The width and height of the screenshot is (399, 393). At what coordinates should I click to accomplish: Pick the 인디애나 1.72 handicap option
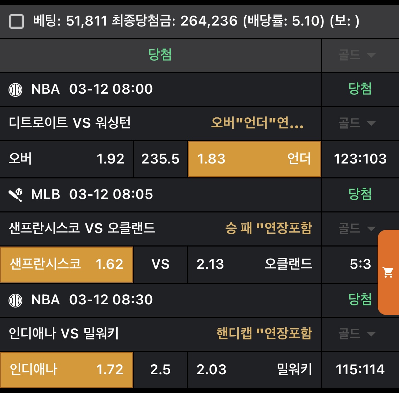coord(66,370)
